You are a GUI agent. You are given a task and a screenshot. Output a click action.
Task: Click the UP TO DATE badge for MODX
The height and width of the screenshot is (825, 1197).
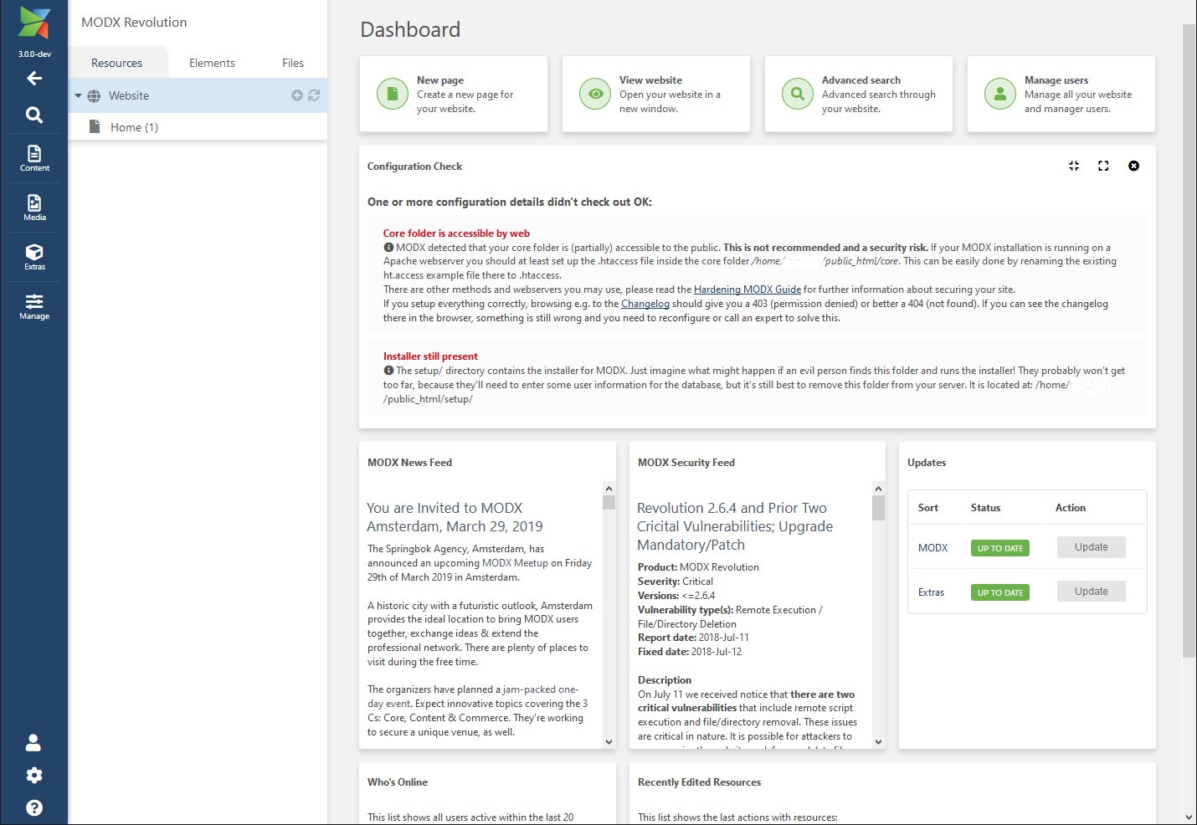tap(1000, 548)
